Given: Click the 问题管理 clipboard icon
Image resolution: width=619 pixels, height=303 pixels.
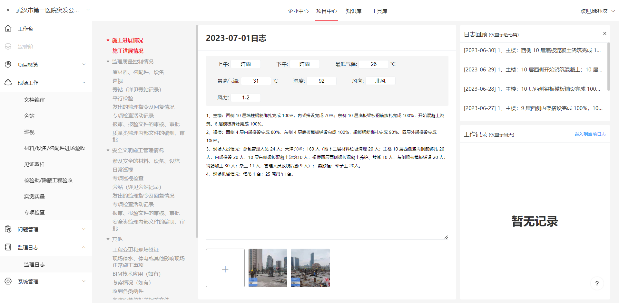Looking at the screenshot, I should [8, 229].
